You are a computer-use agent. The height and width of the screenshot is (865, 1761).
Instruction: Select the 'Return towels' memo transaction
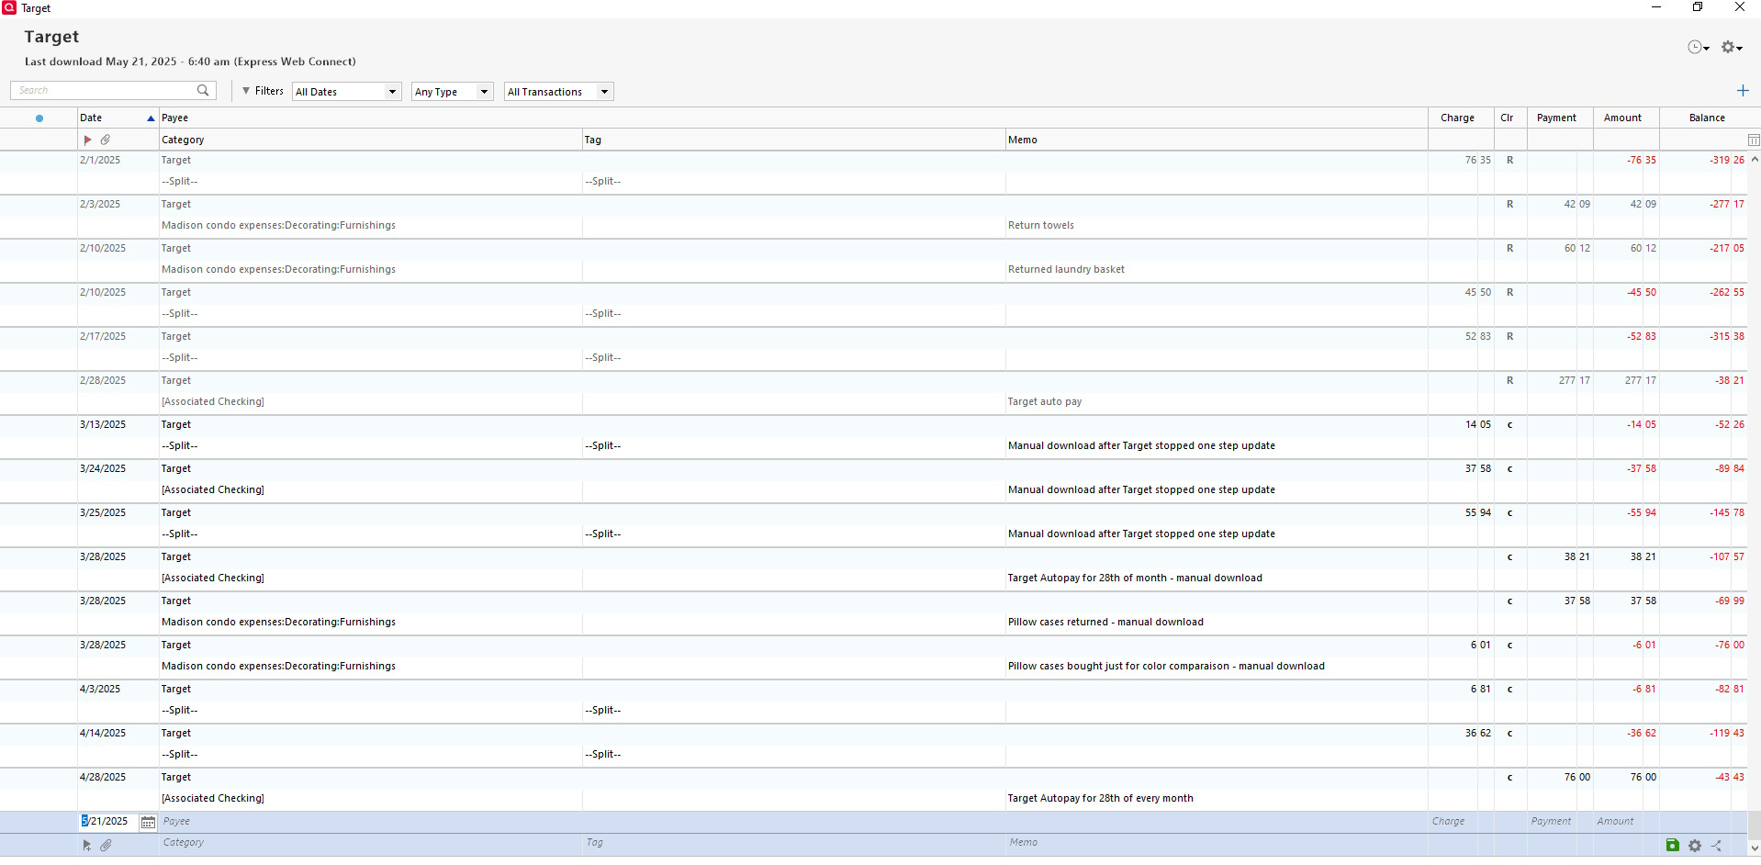click(1041, 226)
